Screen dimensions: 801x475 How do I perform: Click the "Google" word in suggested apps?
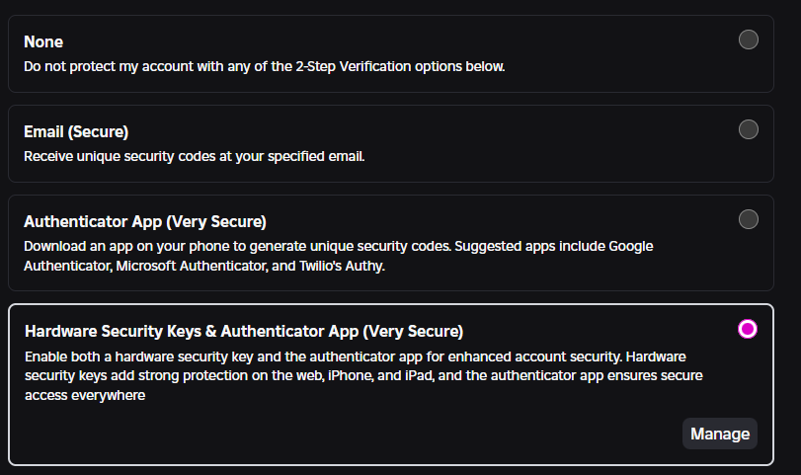pos(630,246)
